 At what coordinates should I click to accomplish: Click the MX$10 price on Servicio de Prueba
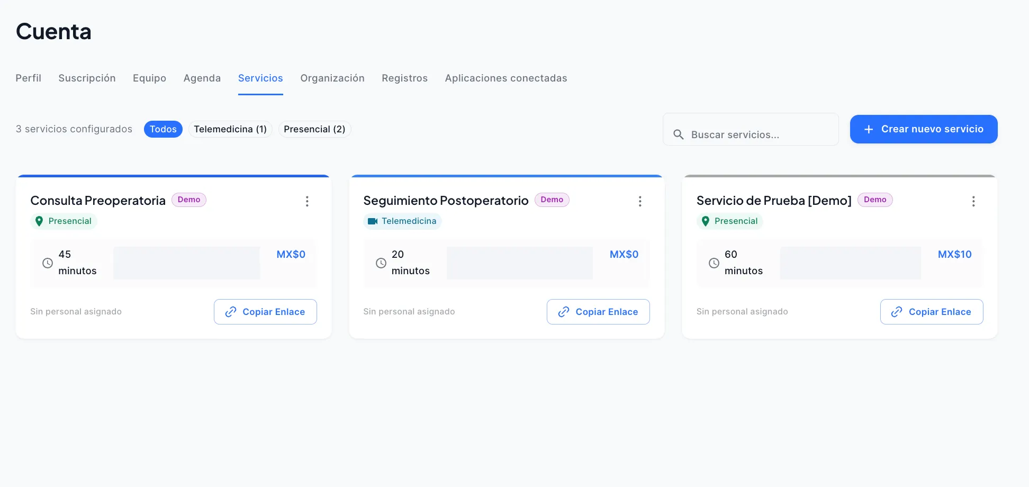pyautogui.click(x=954, y=254)
